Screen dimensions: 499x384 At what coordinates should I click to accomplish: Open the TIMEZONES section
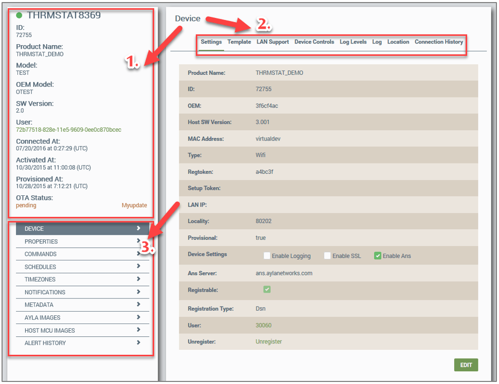pos(82,279)
